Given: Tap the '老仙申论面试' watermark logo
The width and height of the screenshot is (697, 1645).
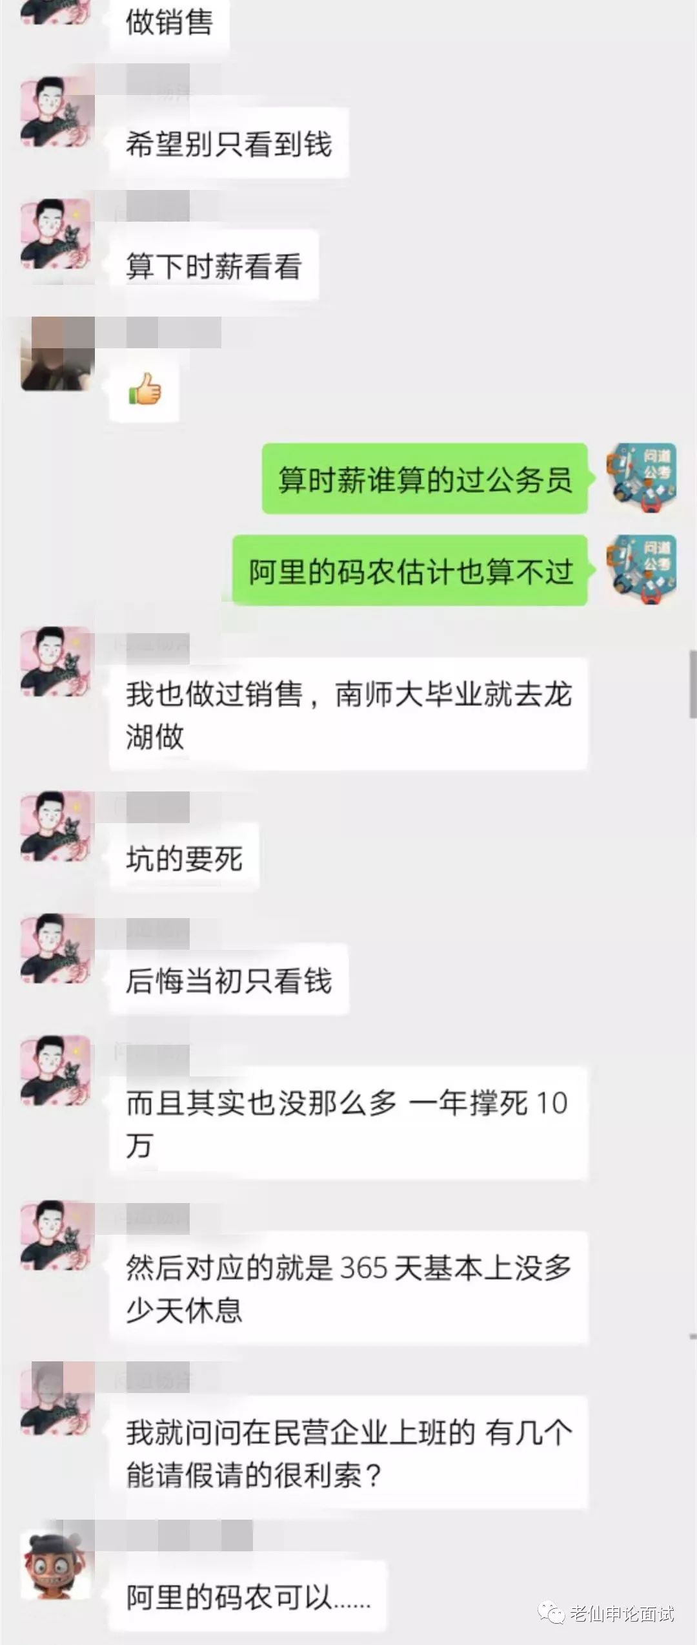Looking at the screenshot, I should click(x=606, y=1613).
